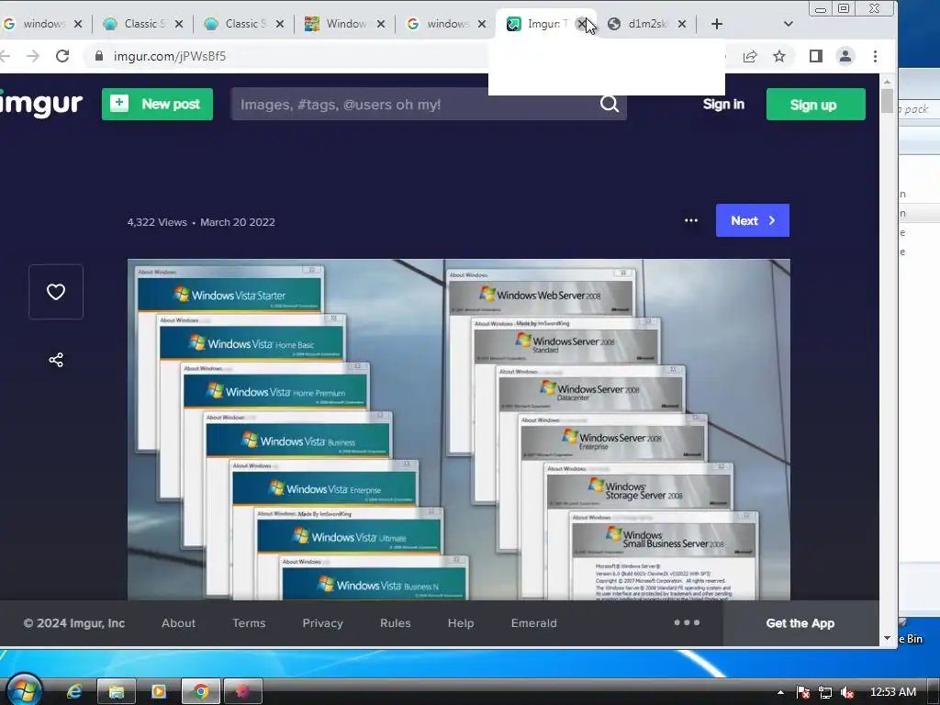This screenshot has height=705, width=940.
Task: Click the 12:53 AM clock
Action: [x=892, y=692]
